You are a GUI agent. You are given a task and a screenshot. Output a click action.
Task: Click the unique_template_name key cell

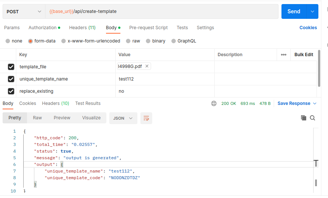coord(66,79)
